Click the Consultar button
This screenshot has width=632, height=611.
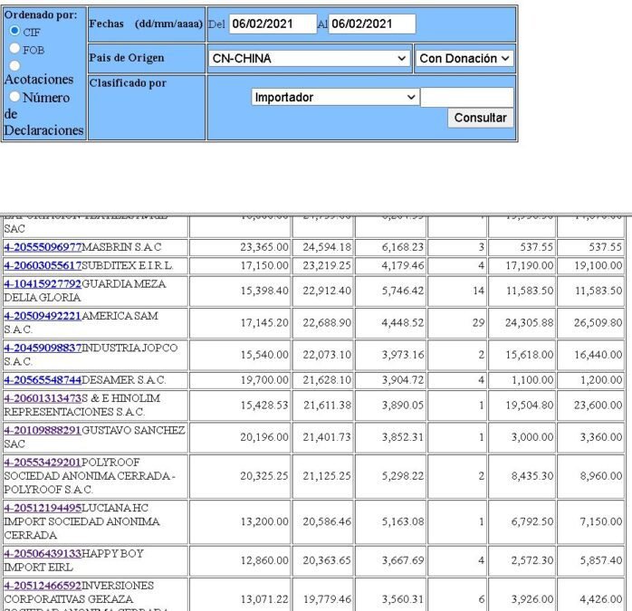[x=481, y=118]
